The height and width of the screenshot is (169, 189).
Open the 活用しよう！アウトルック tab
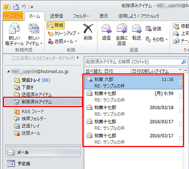pos(139,16)
